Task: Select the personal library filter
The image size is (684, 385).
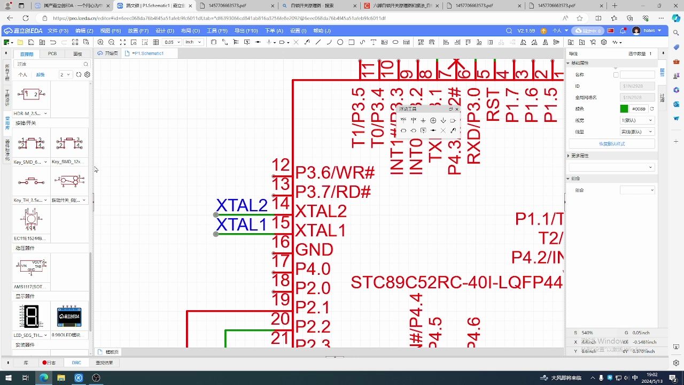Action: (x=23, y=75)
